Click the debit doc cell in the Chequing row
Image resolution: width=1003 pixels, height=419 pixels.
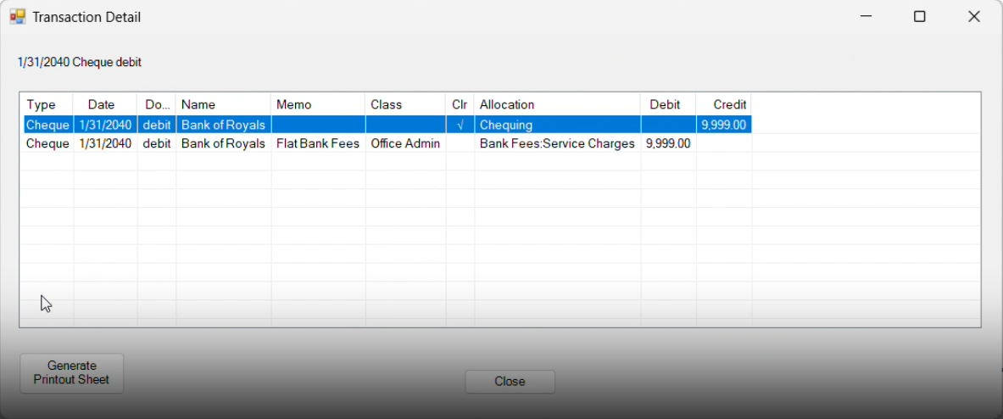[157, 125]
